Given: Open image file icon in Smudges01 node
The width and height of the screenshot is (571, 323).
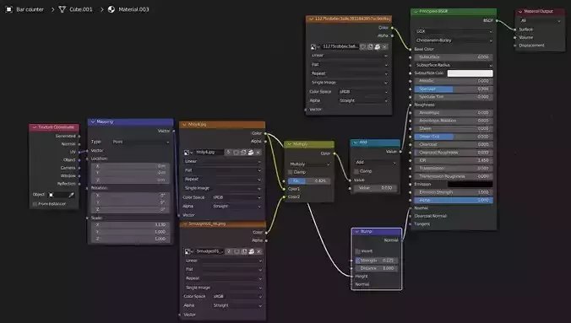Looking at the screenshot, I should pyautogui.click(x=251, y=251).
